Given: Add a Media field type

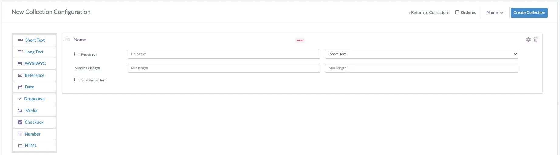Looking at the screenshot, I should click(31, 111).
